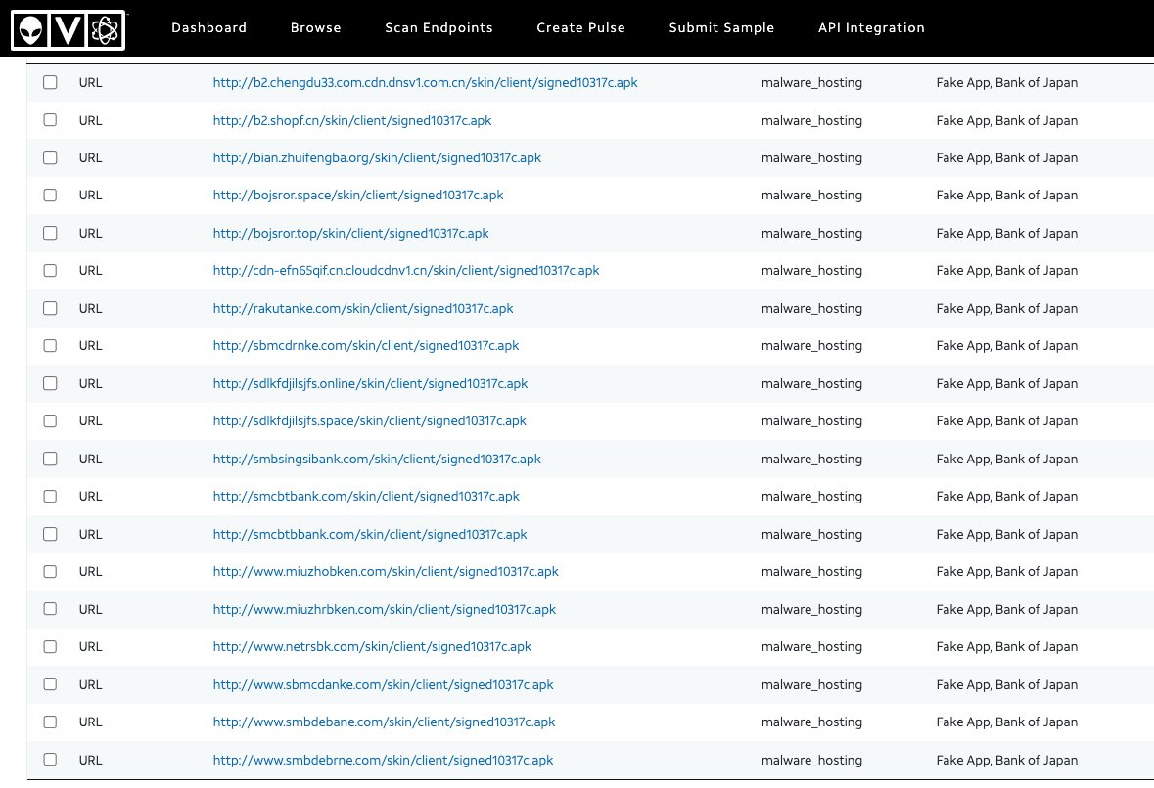The height and width of the screenshot is (788, 1154).
Task: Select checkbox for bian.zhuifengba.org row
Action: click(50, 157)
